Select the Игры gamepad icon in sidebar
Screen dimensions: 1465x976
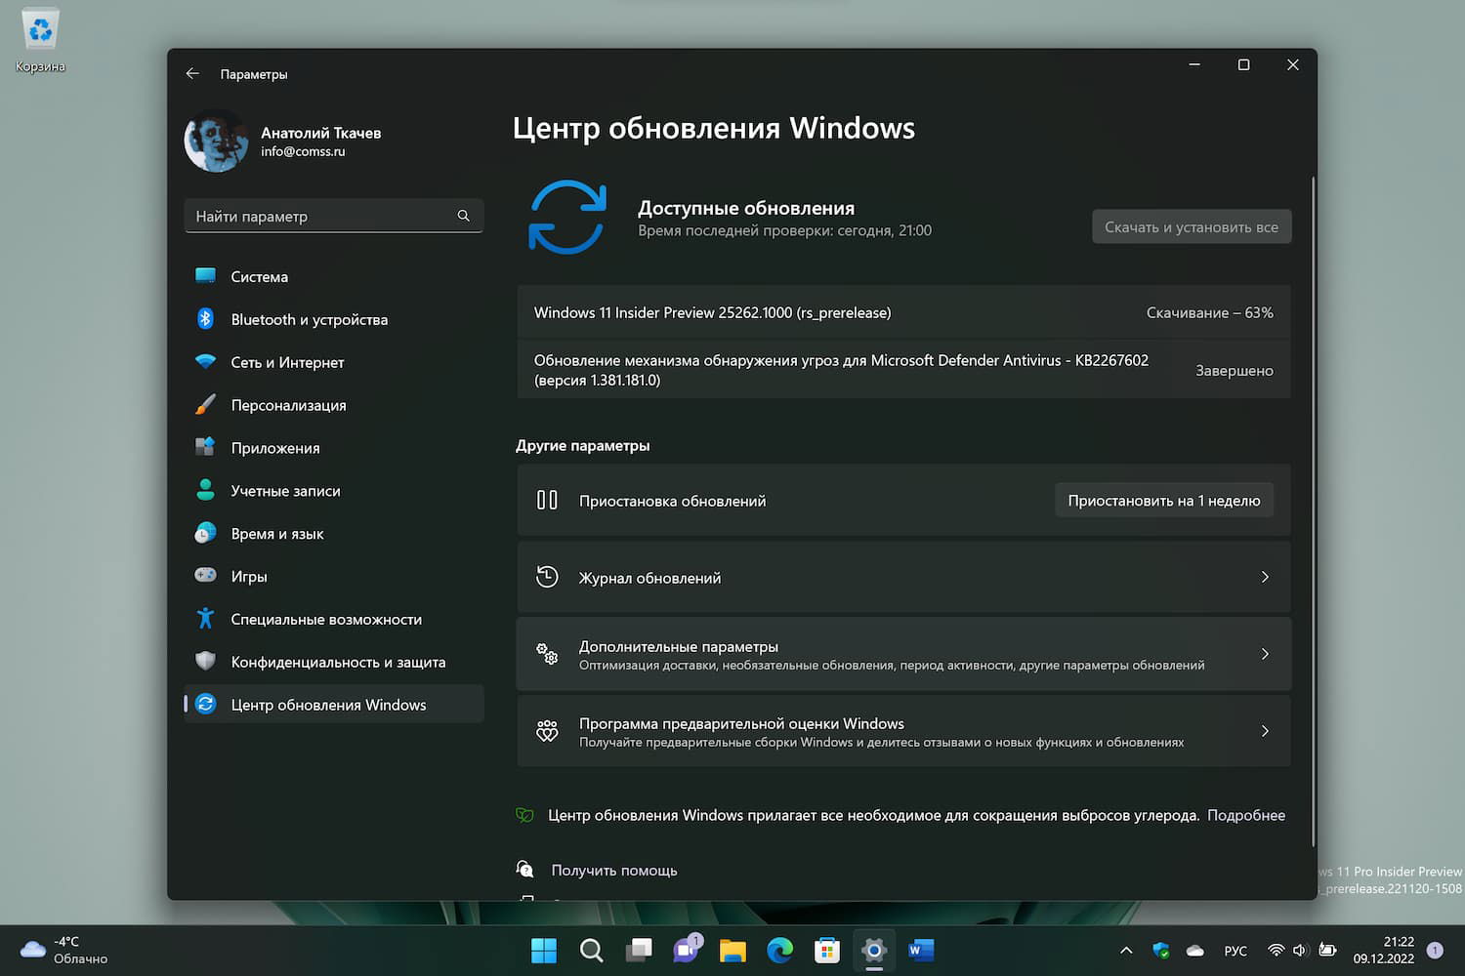pos(206,576)
